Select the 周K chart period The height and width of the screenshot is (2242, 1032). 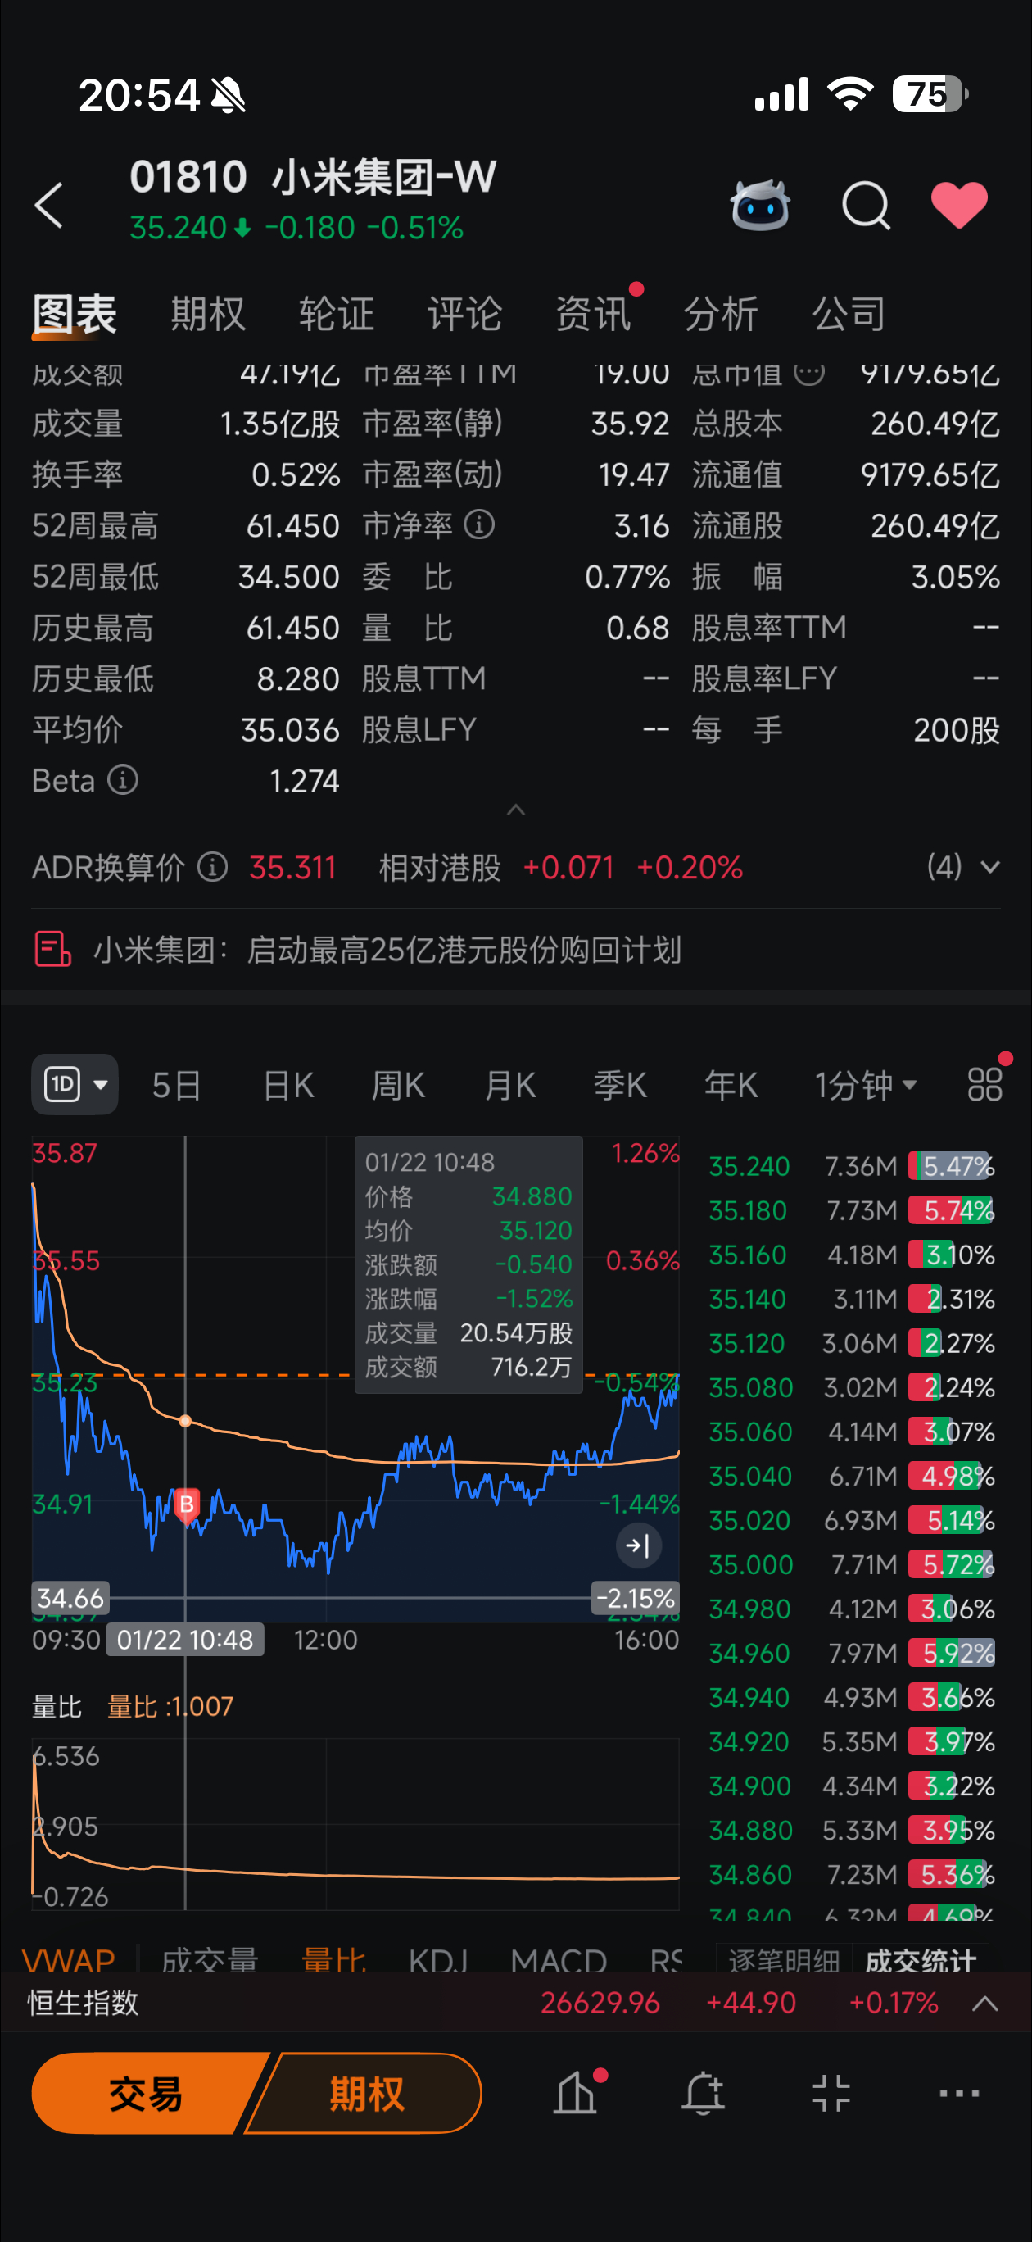tap(399, 1085)
